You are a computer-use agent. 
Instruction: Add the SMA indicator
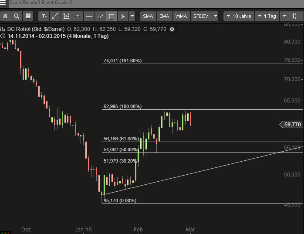coord(148,16)
